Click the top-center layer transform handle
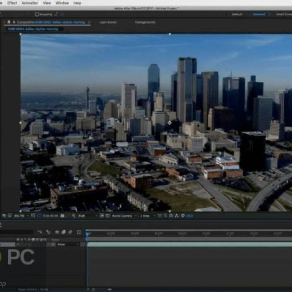Viewport: 292px width, 292px height. [x=170, y=34]
